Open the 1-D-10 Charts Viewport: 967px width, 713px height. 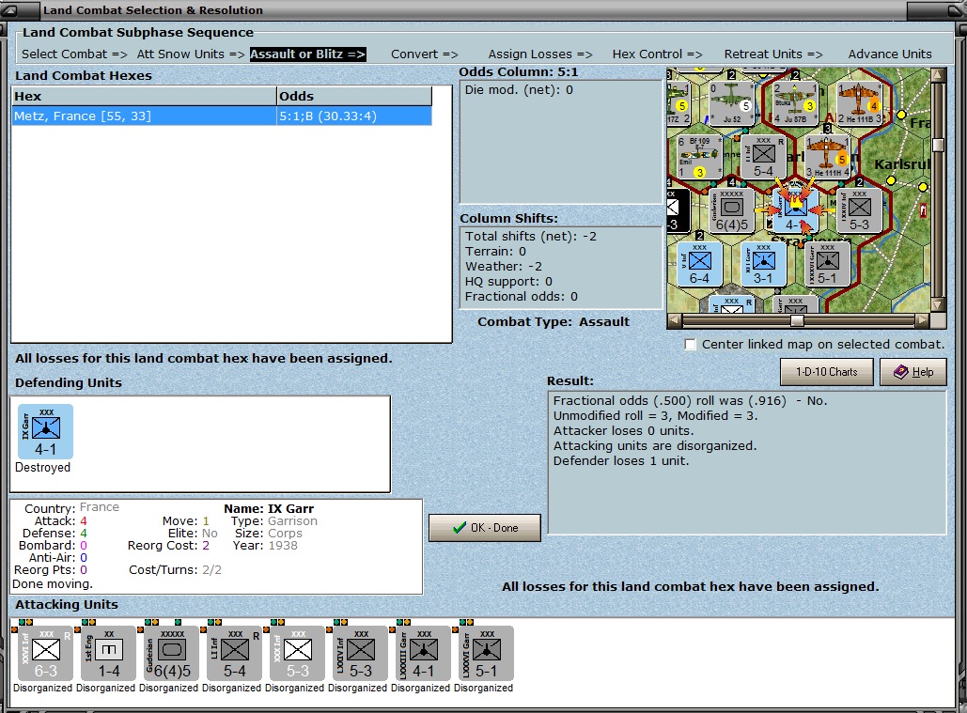(x=826, y=372)
